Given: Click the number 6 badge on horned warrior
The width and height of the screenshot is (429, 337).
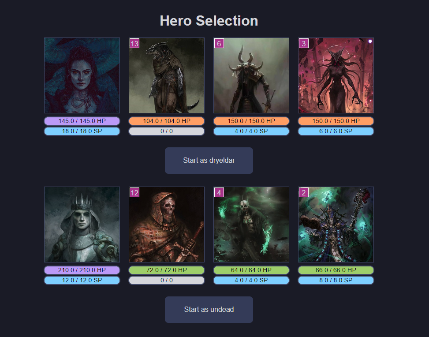Looking at the screenshot, I should click(x=219, y=43).
